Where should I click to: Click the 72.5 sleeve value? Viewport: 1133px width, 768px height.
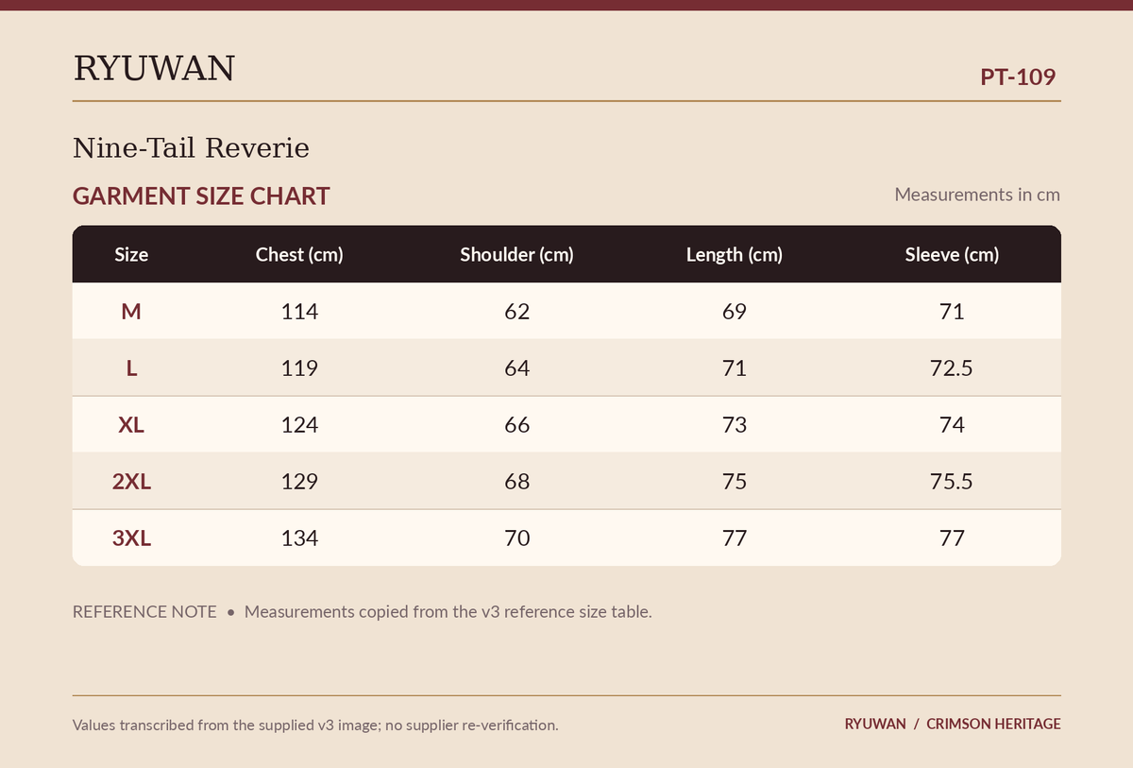(x=952, y=367)
